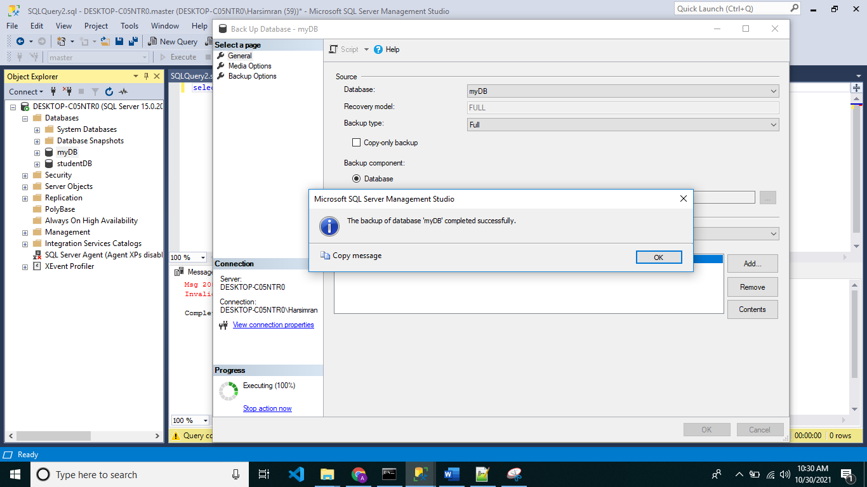Click the Add... button
The height and width of the screenshot is (487, 867).
coord(752,264)
